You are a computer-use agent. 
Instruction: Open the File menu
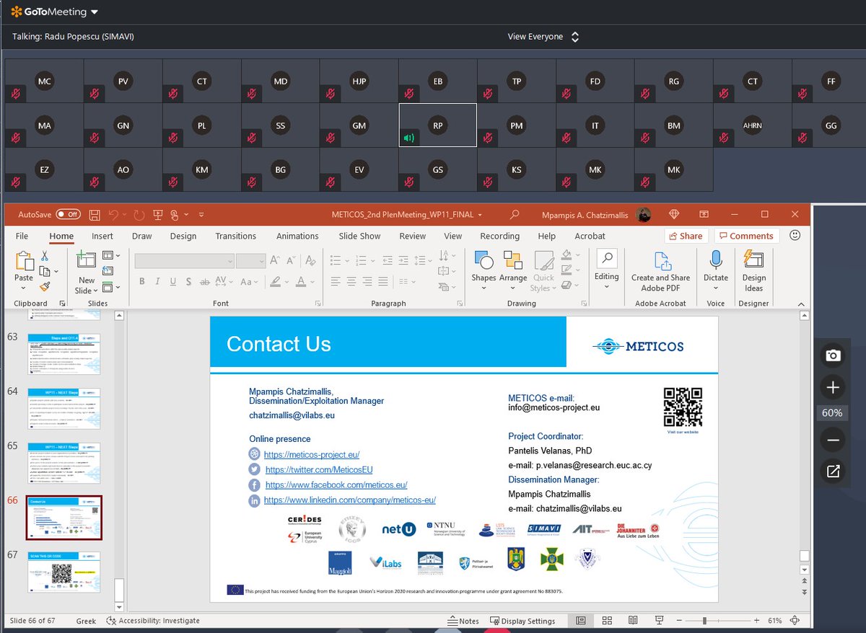pyautogui.click(x=22, y=236)
